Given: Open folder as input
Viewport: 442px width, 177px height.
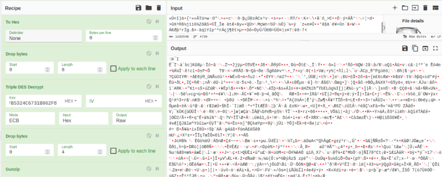Looking at the screenshot, I should [x=405, y=8].
